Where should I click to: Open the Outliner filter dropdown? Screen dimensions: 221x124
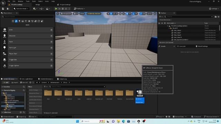pyautogui.click(x=161, y=17)
